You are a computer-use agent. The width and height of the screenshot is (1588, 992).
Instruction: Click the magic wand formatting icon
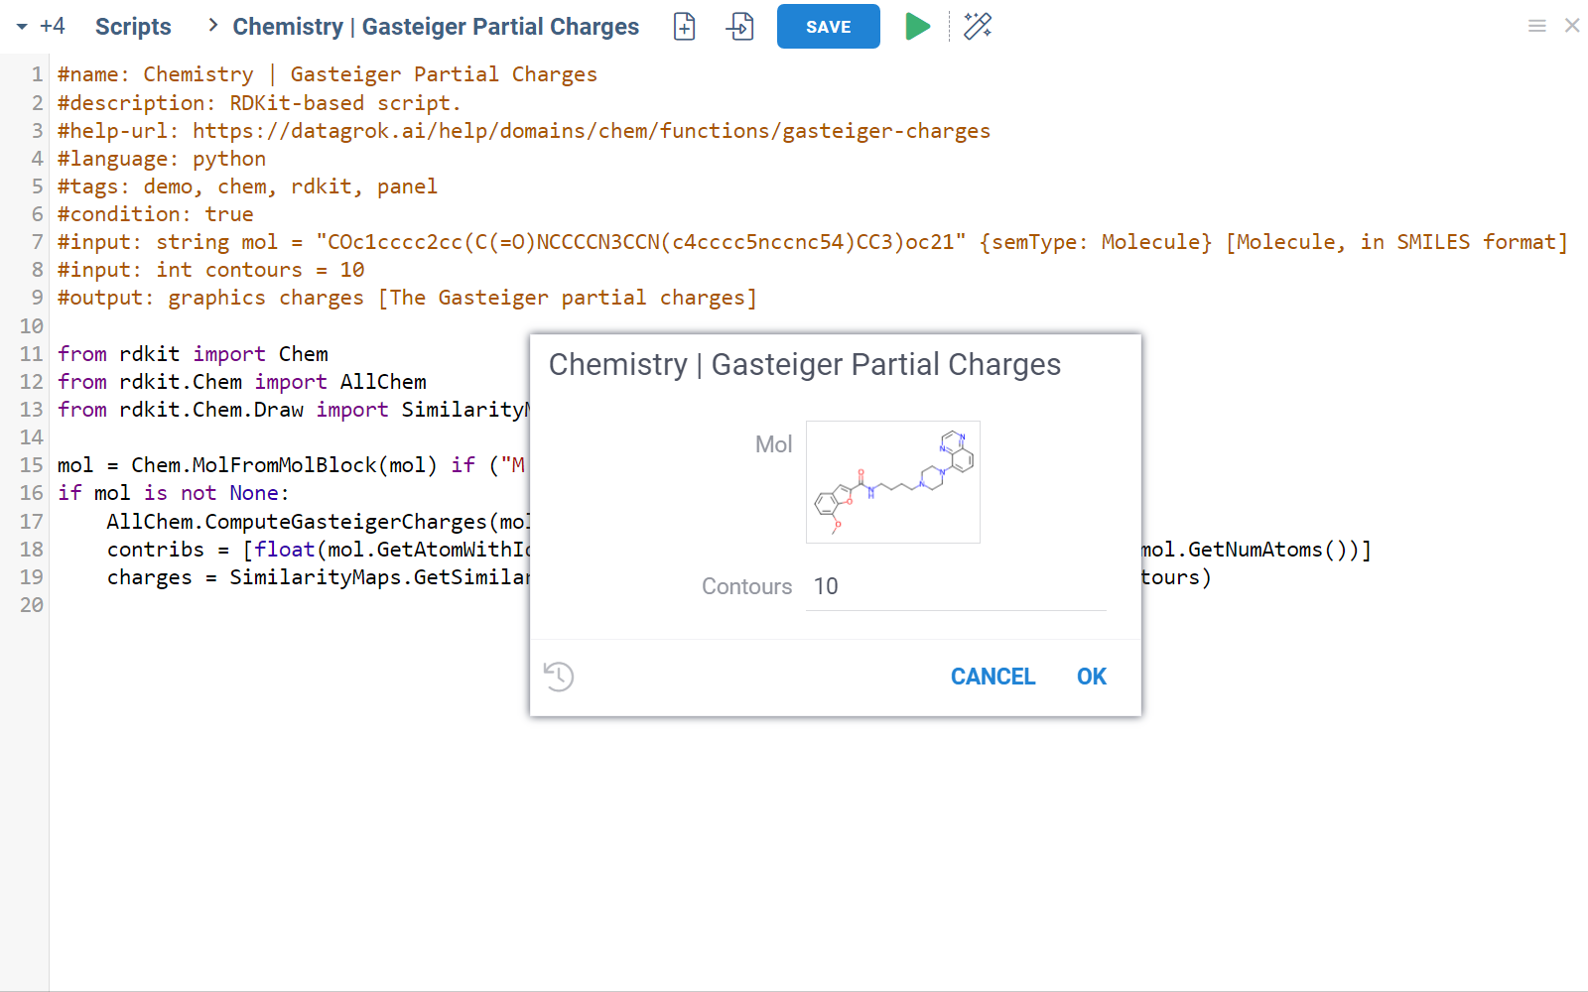[x=978, y=27]
